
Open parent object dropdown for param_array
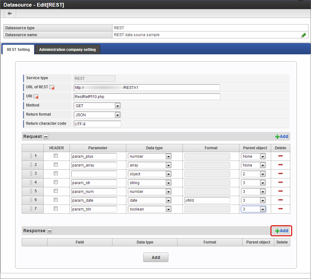tap(253, 165)
